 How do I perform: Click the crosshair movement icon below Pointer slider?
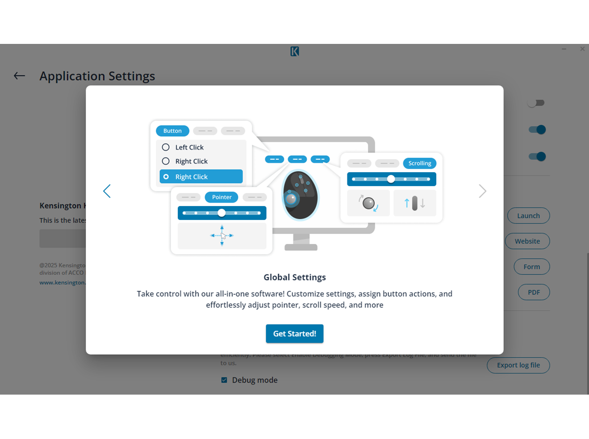pos(222,235)
